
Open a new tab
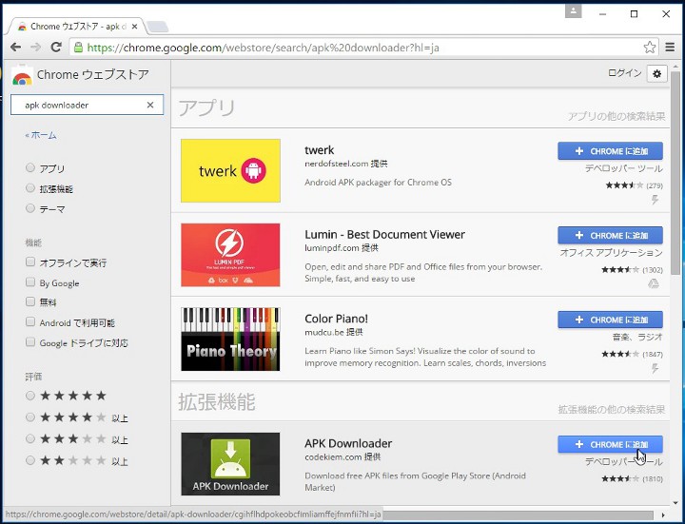157,27
